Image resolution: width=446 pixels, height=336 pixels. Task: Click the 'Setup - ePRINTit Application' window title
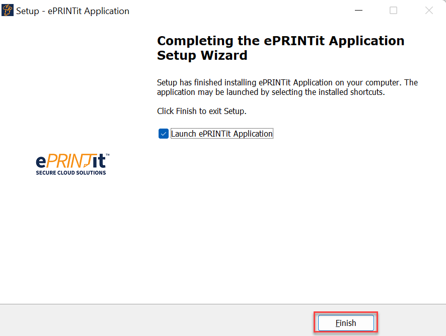[72, 11]
